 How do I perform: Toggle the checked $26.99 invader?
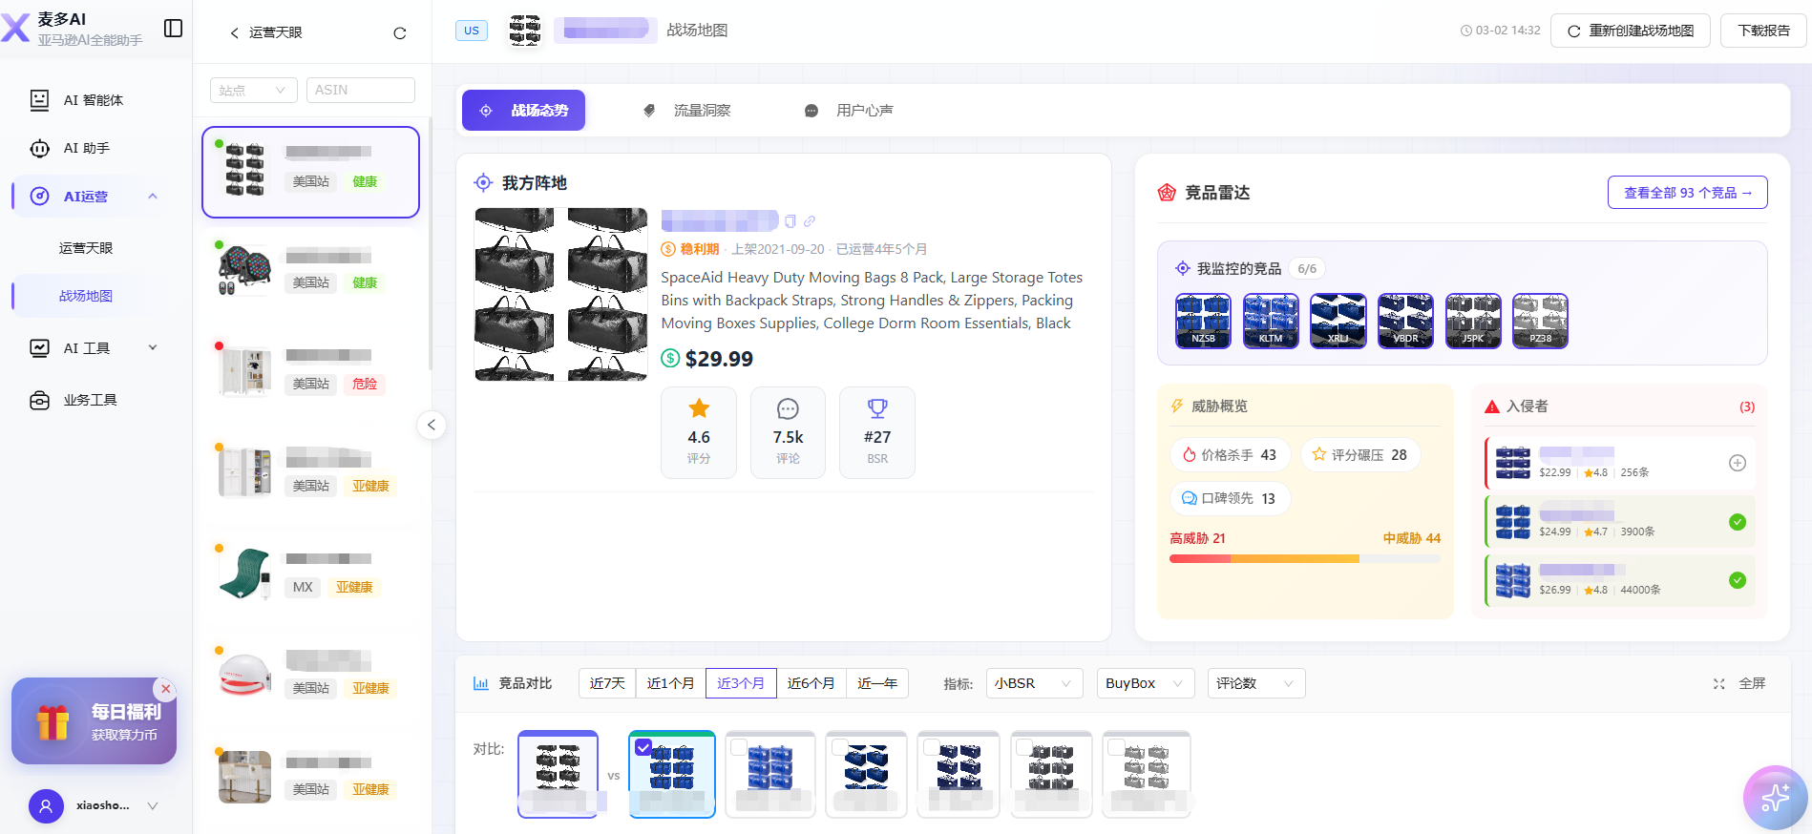pos(1738,580)
